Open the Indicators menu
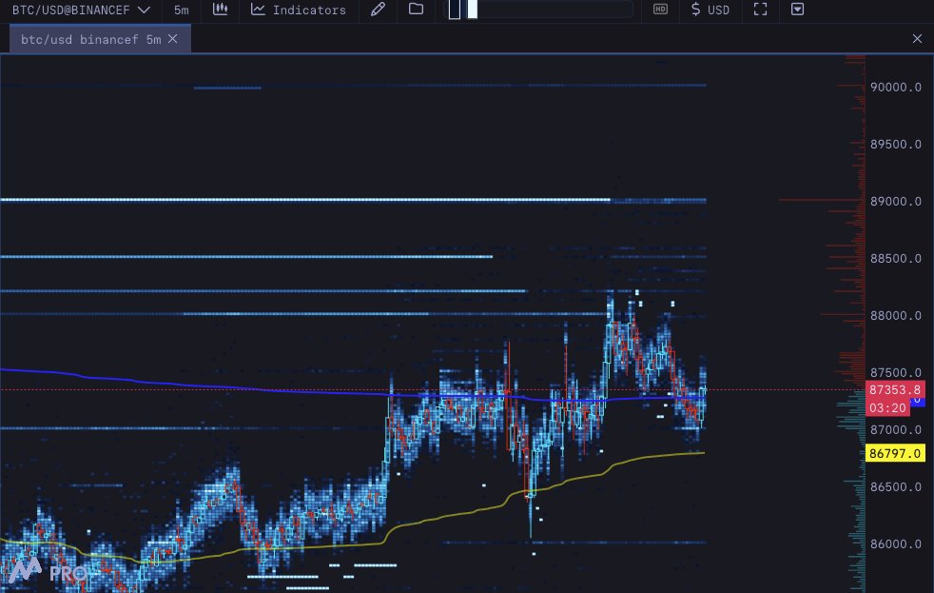This screenshot has width=934, height=593. point(299,10)
